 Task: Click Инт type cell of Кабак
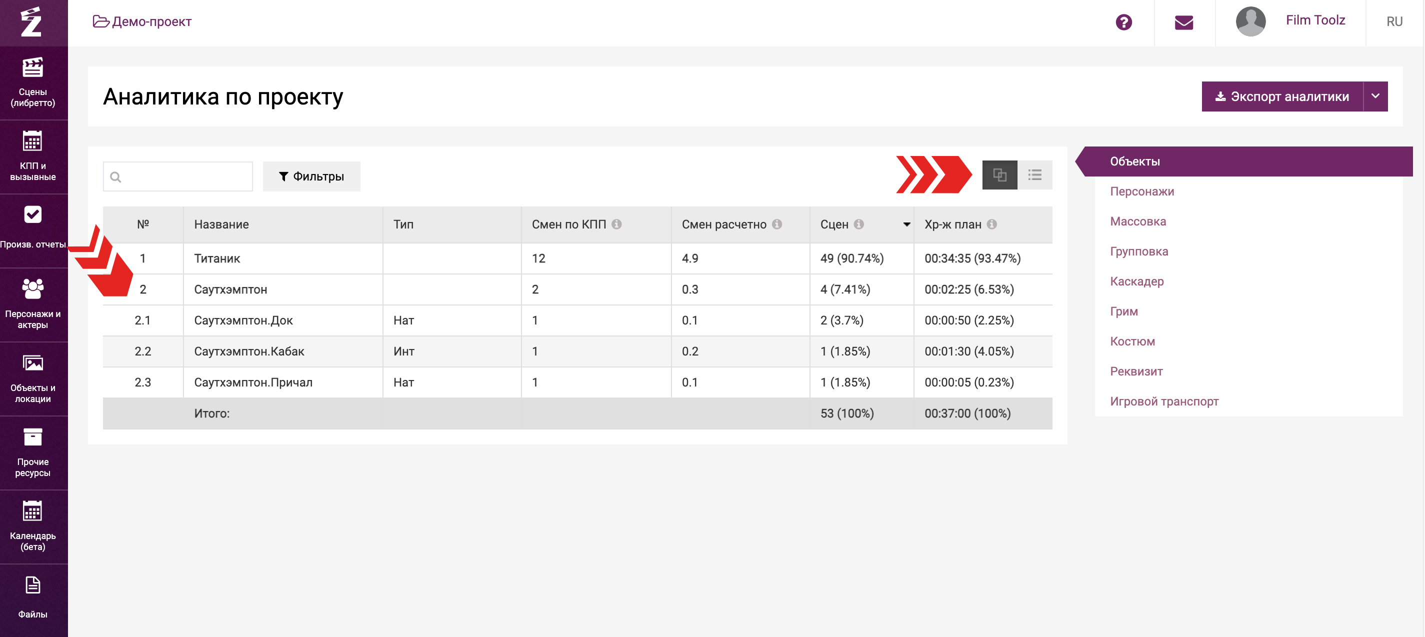click(x=404, y=351)
